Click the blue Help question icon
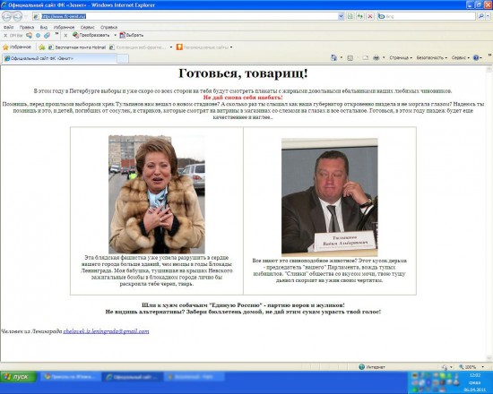 click(x=476, y=58)
